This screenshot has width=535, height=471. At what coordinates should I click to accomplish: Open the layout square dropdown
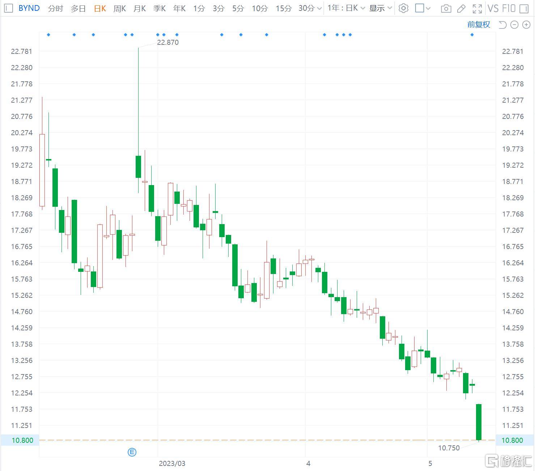pyautogui.click(x=423, y=8)
